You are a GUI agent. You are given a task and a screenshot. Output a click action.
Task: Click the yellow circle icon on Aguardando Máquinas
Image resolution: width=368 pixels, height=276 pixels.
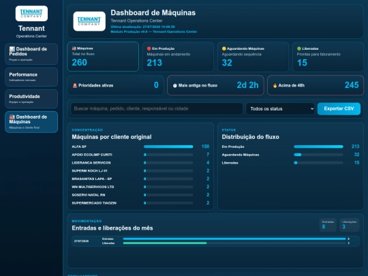pyautogui.click(x=224, y=48)
